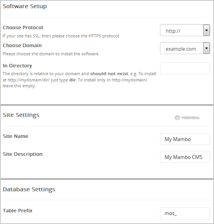The image size is (214, 224).
Task: Click the Table Prefix label
Action: pos(18,211)
